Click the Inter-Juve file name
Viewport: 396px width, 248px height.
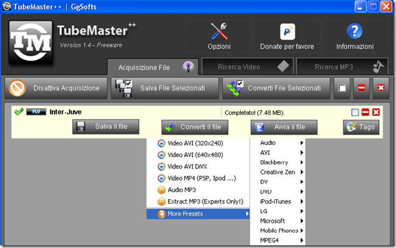65,112
